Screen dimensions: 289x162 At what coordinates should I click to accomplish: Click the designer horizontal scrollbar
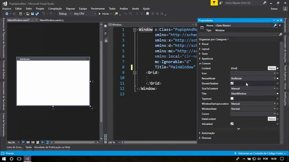[x=74, y=142]
